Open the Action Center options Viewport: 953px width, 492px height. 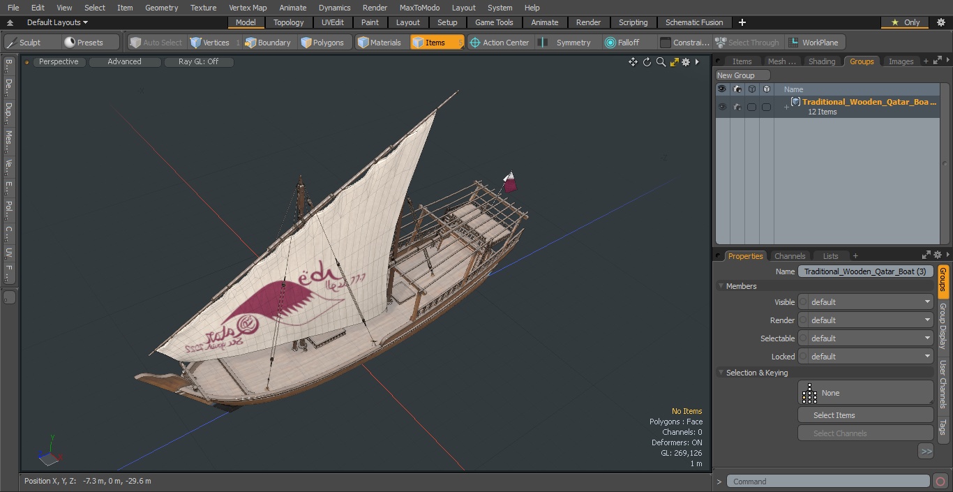point(500,43)
